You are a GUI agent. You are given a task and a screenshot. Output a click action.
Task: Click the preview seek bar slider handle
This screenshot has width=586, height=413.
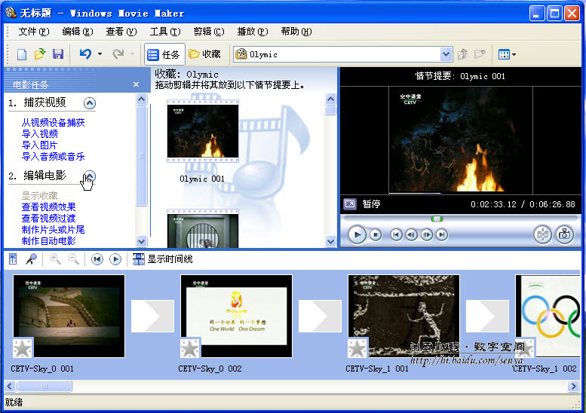coord(437,219)
